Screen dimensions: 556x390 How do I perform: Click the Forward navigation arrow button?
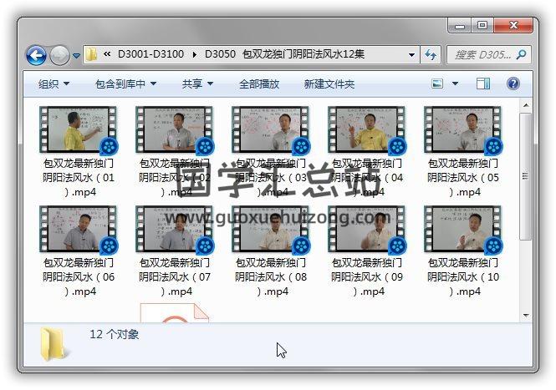pyautogui.click(x=59, y=56)
